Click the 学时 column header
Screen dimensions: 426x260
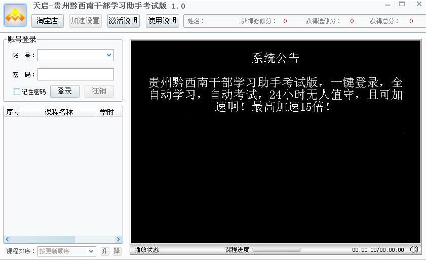pos(107,112)
